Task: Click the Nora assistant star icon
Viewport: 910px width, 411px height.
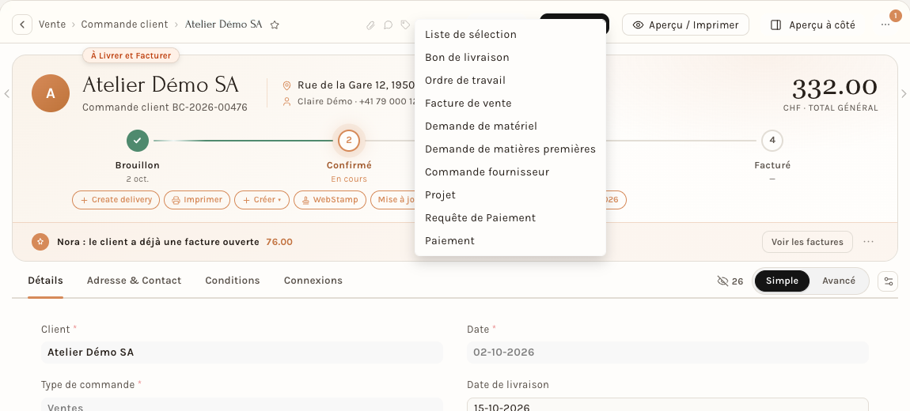Action: (x=40, y=242)
